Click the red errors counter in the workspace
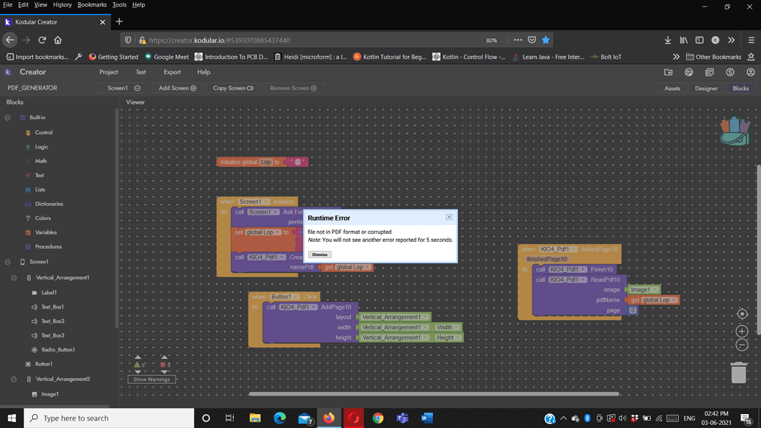761x428 pixels. click(163, 365)
